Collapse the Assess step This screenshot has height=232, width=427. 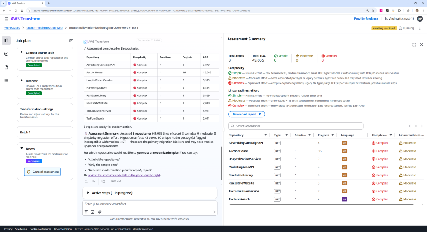tap(22, 149)
